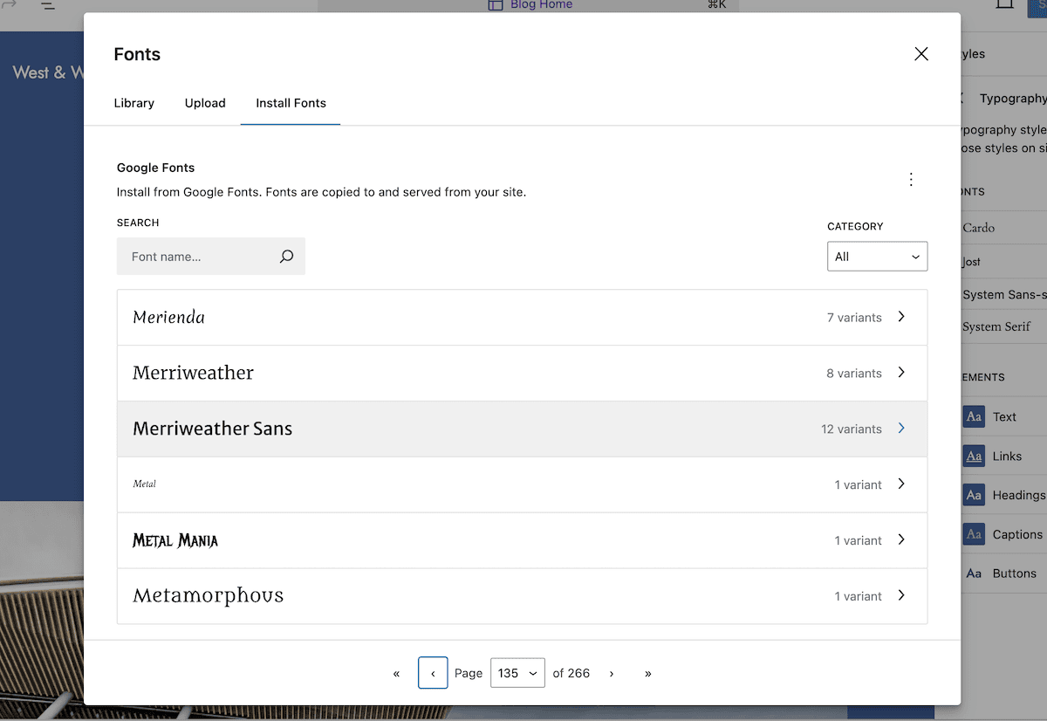Open the page number dropdown
Image resolution: width=1047 pixels, height=721 pixels.
click(517, 672)
